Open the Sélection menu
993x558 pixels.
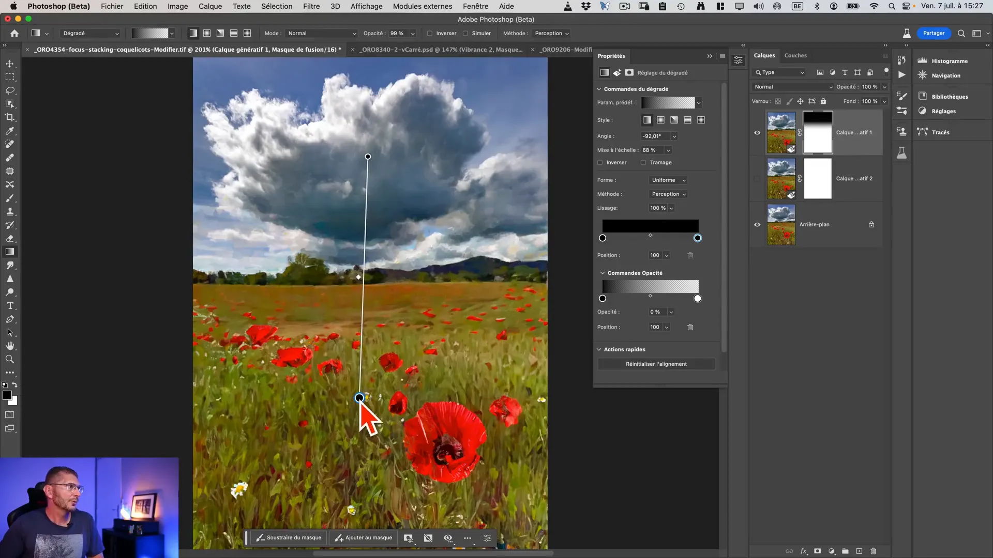(x=277, y=6)
